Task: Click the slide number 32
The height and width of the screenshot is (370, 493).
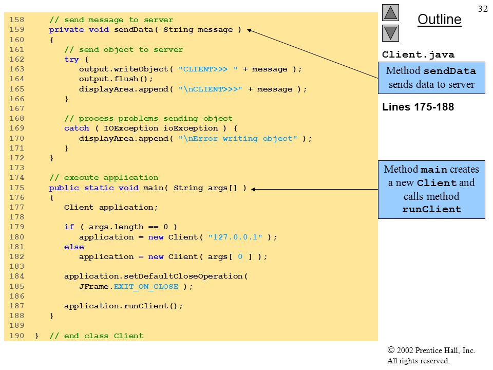Action: [483, 9]
